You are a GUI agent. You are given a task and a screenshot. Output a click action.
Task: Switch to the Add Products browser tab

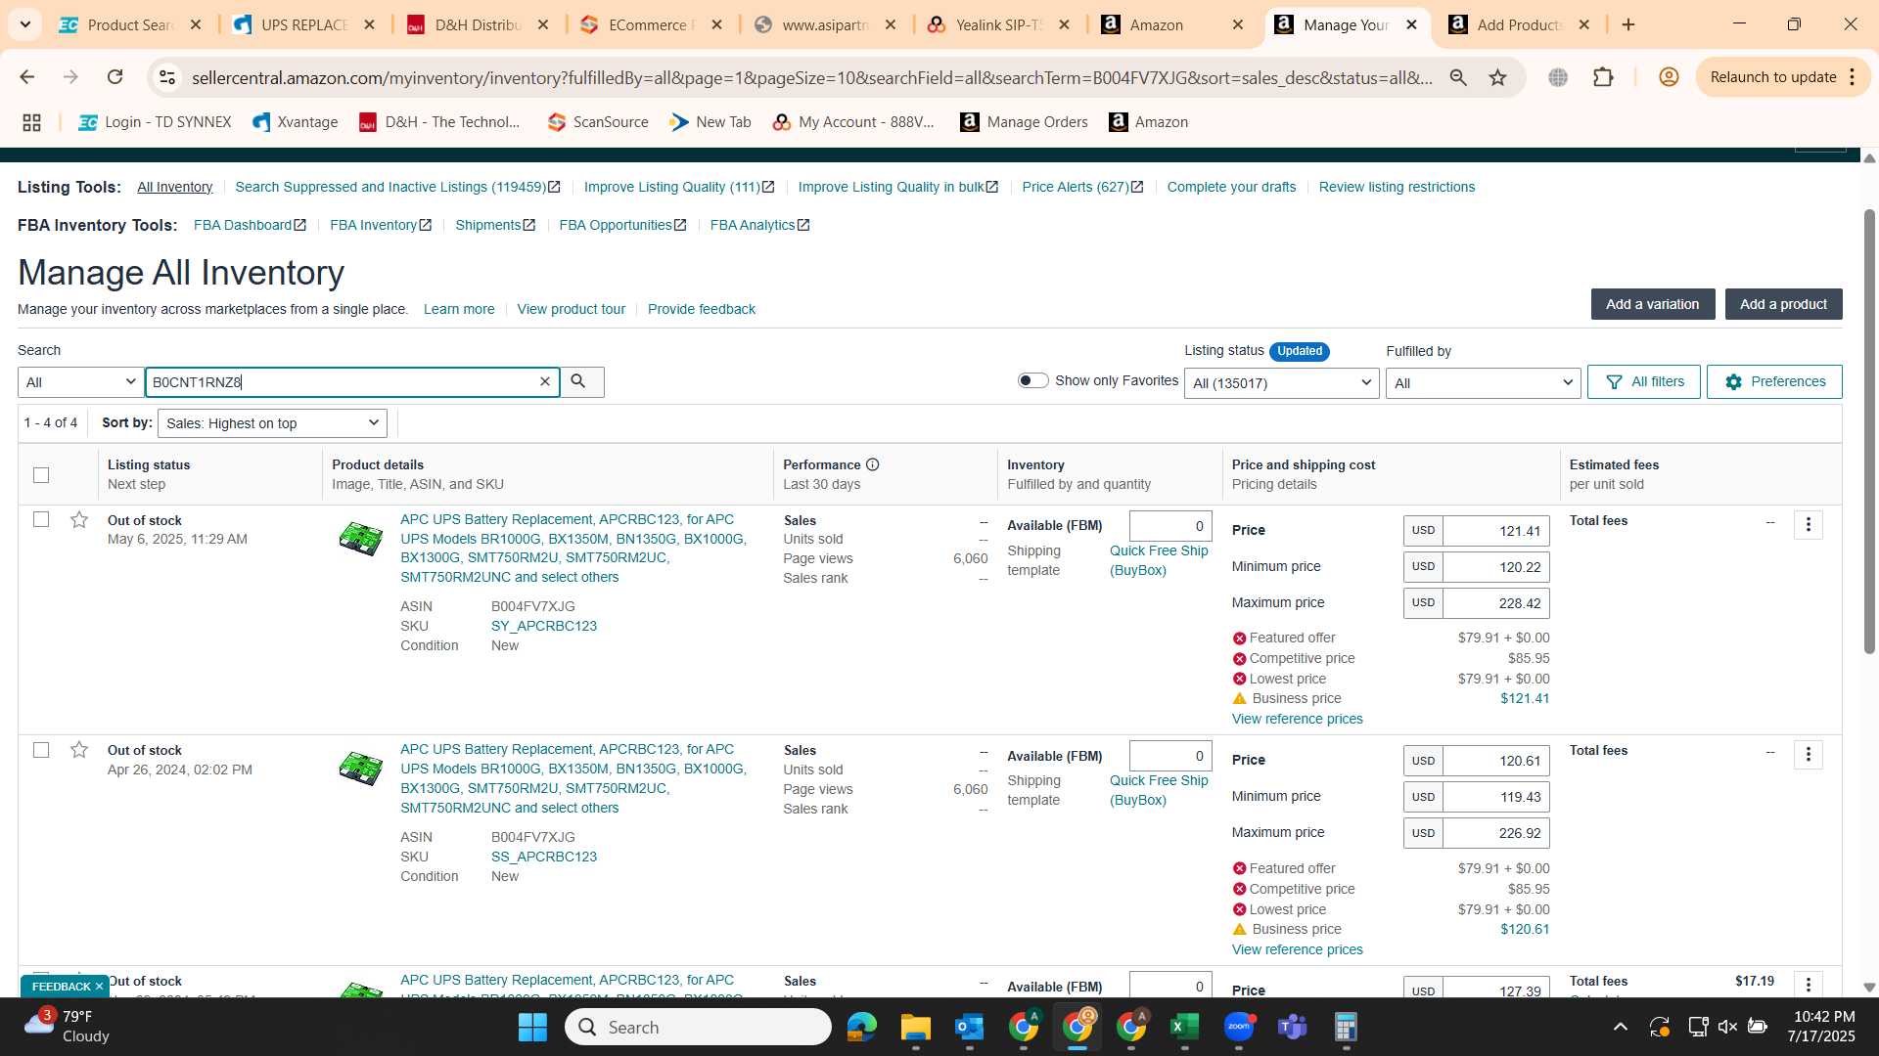[1519, 24]
